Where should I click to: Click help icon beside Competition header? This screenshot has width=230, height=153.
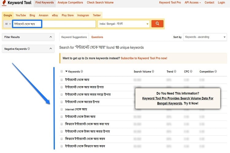216,71
